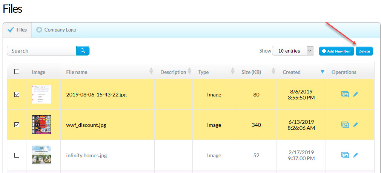Open image preview for infinity homes.jpg
Viewport: 381px width, 173px height.
[345, 155]
